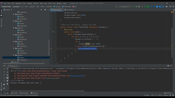Switch to the Условие.jtc editor tab

click(x=70, y=10)
